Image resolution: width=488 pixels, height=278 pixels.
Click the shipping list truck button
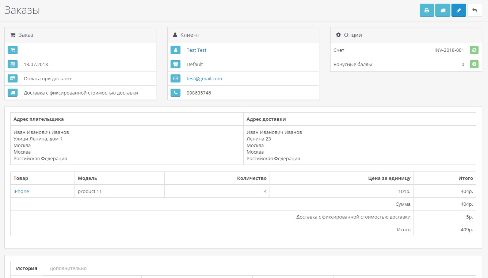443,10
